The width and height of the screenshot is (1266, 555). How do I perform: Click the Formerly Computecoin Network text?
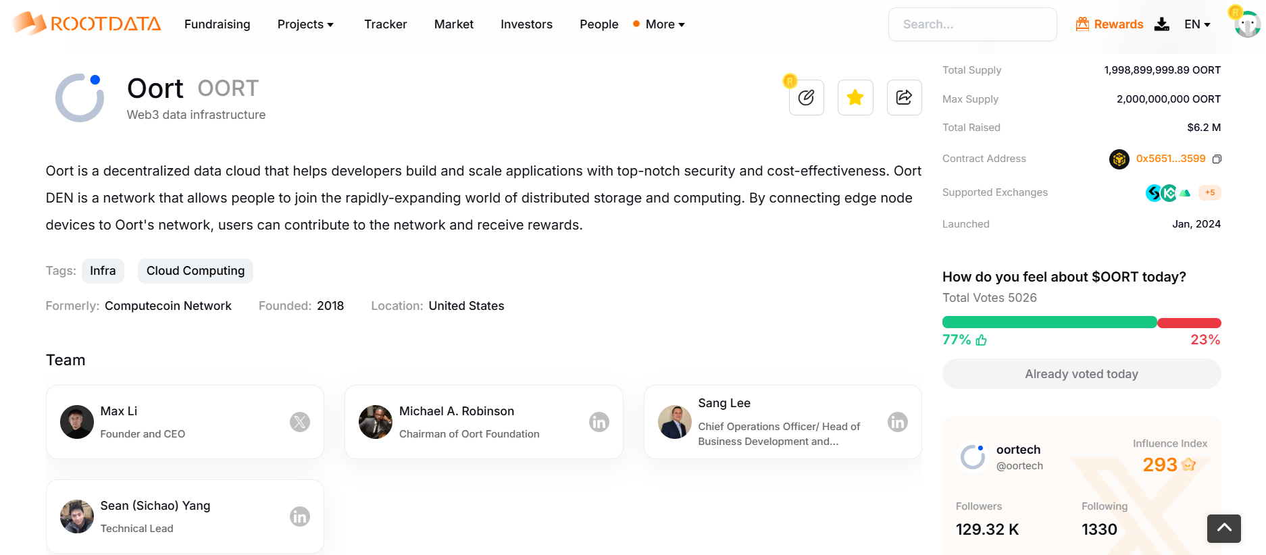[138, 306]
